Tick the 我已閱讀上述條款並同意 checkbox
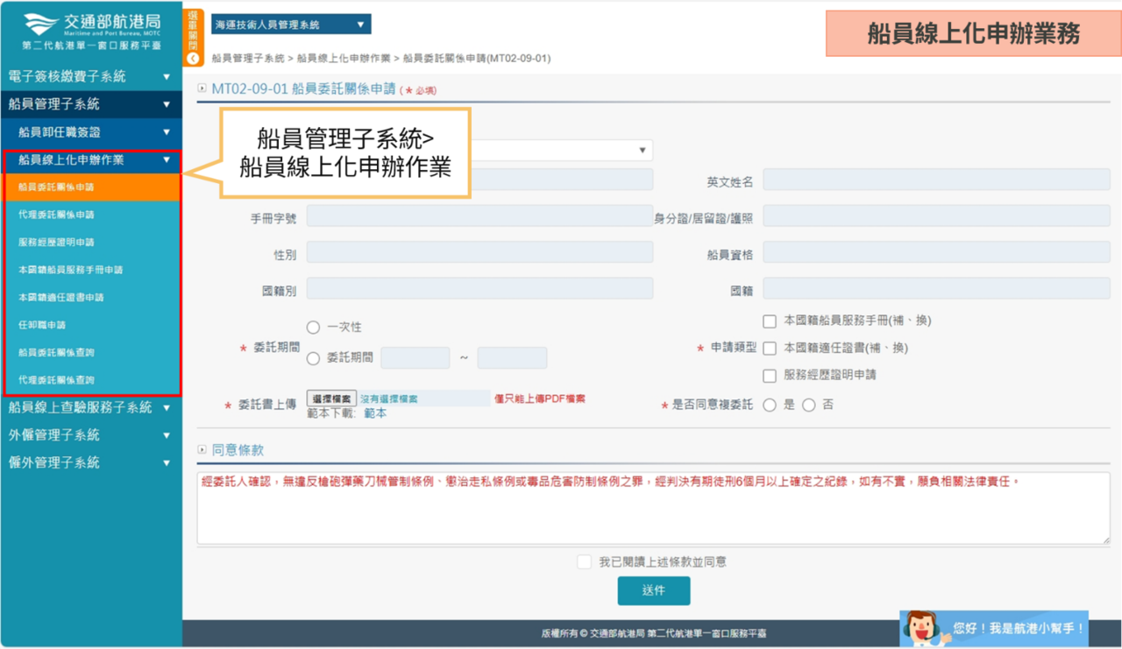The image size is (1122, 649). [584, 562]
